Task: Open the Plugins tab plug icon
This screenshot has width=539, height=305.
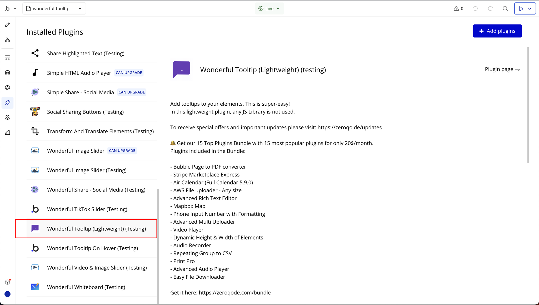Action: pos(7,102)
